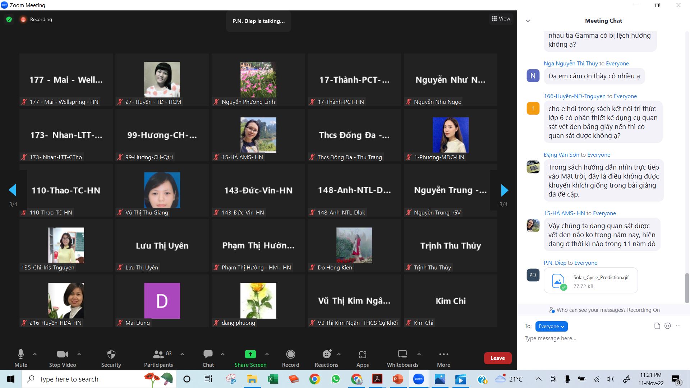Open Chrome from the taskbar
The height and width of the screenshot is (388, 690).
point(314,379)
